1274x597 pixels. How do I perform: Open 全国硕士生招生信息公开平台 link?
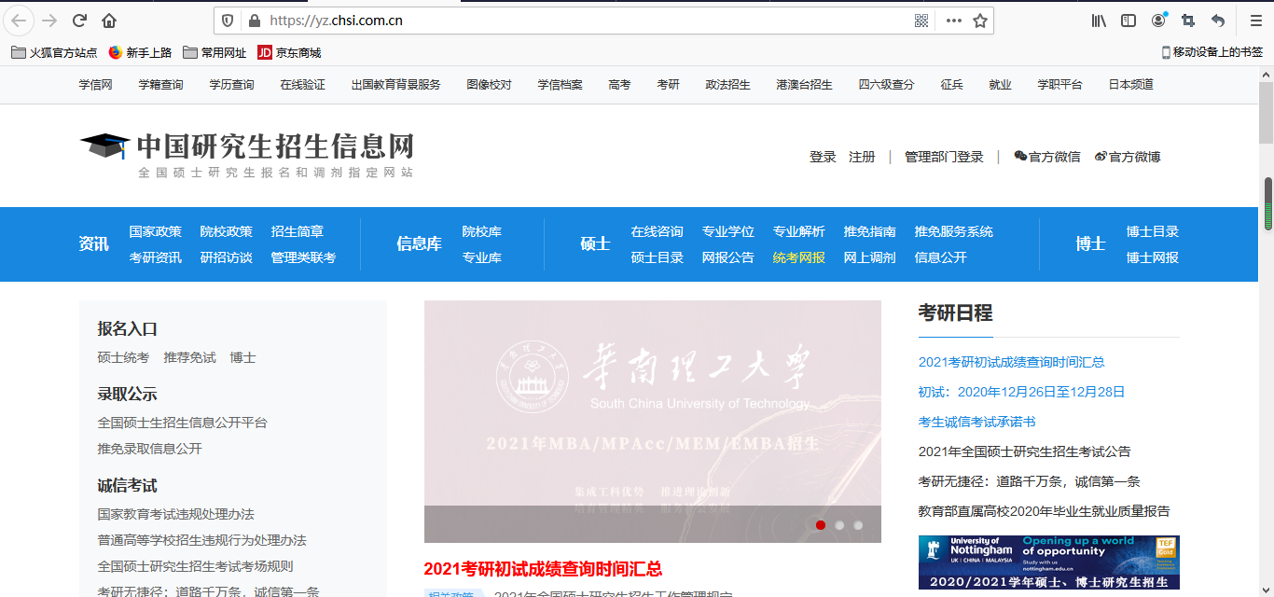pos(183,423)
